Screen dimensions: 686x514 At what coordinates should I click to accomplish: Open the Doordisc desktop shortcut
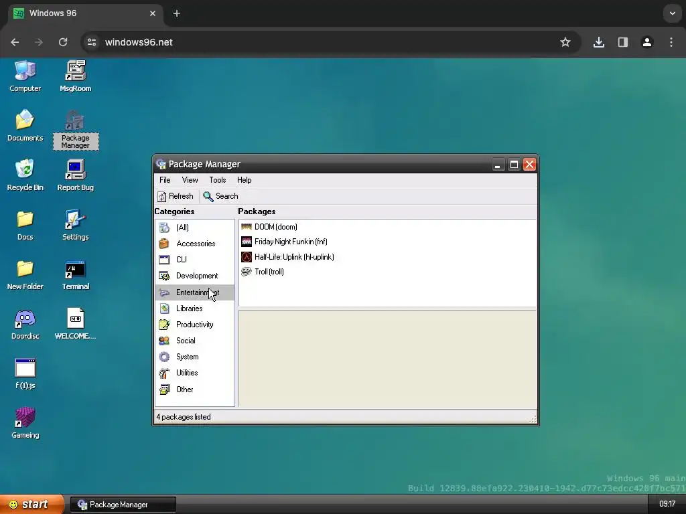pyautogui.click(x=25, y=324)
